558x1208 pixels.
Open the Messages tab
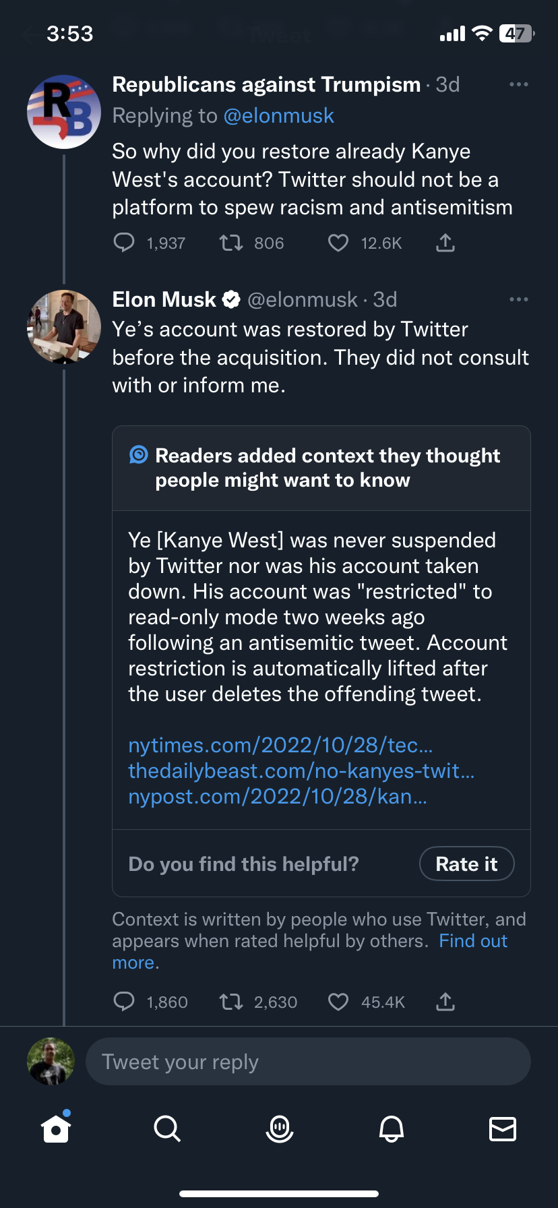coord(502,1128)
